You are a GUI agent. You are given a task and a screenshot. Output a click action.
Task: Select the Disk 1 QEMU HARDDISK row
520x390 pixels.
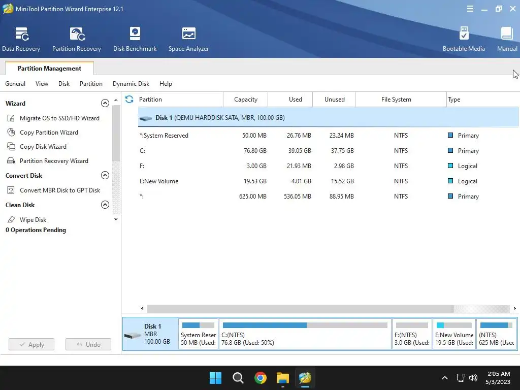329,117
